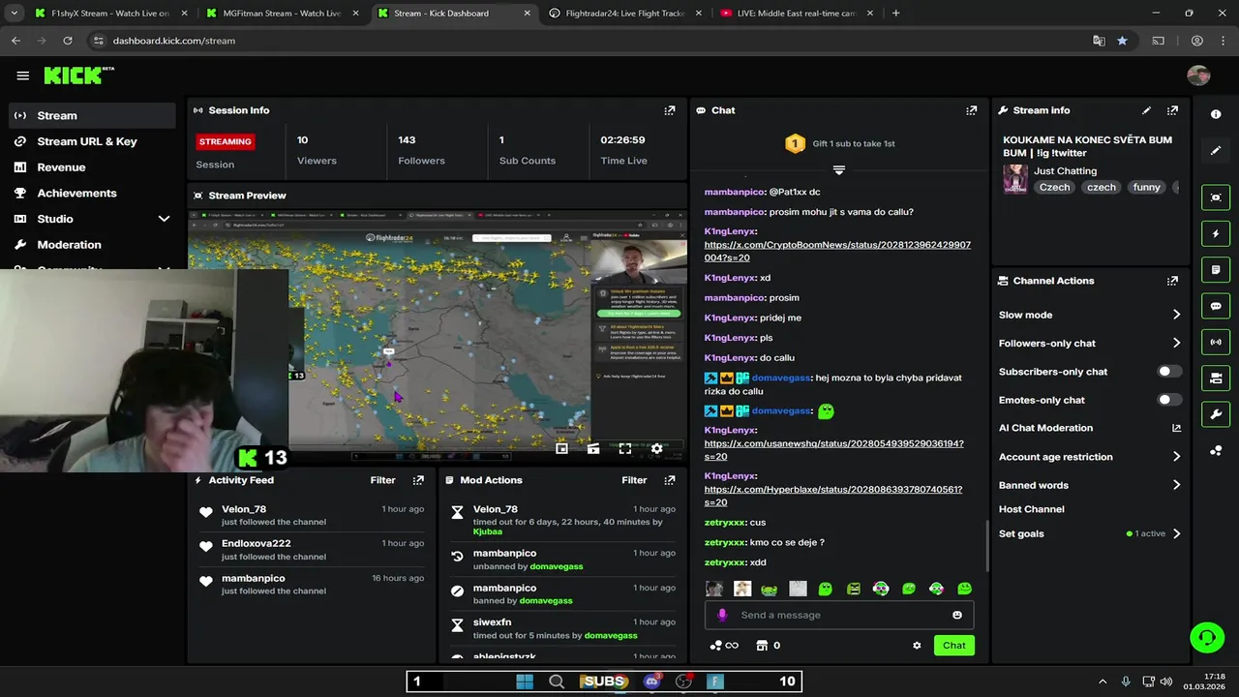Toggle Emotes-only chat switch
This screenshot has height=697, width=1239.
coord(1169,400)
